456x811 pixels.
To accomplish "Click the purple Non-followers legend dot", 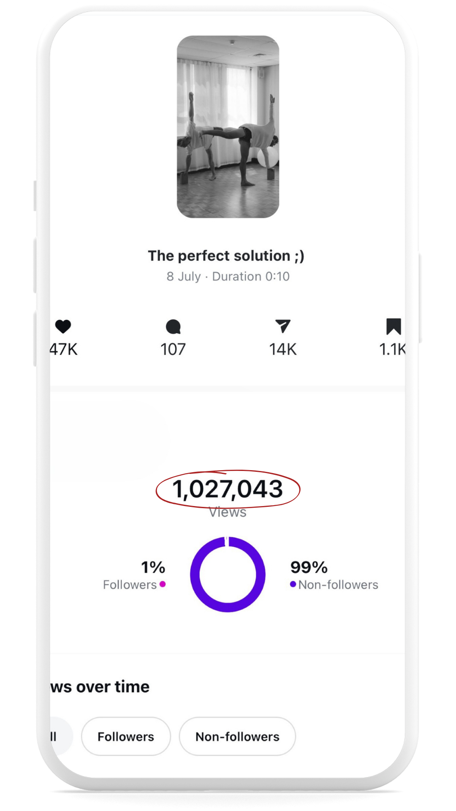I will pyautogui.click(x=293, y=584).
